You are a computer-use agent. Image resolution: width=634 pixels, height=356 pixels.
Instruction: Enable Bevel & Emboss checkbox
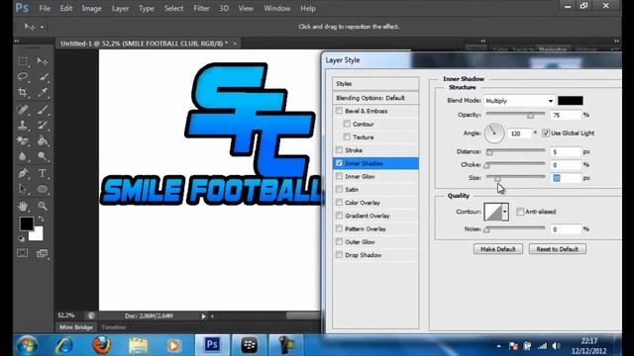339,111
